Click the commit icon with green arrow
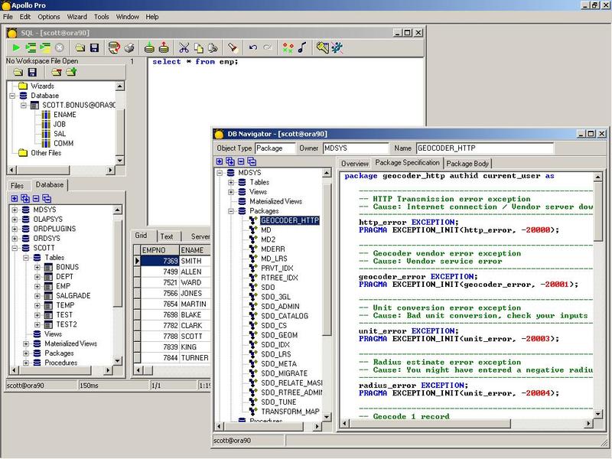 [149, 47]
